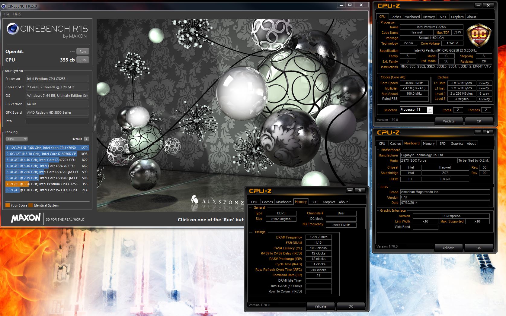Open the CPU ranking type dropdown
The height and width of the screenshot is (316, 506).
[x=17, y=139]
